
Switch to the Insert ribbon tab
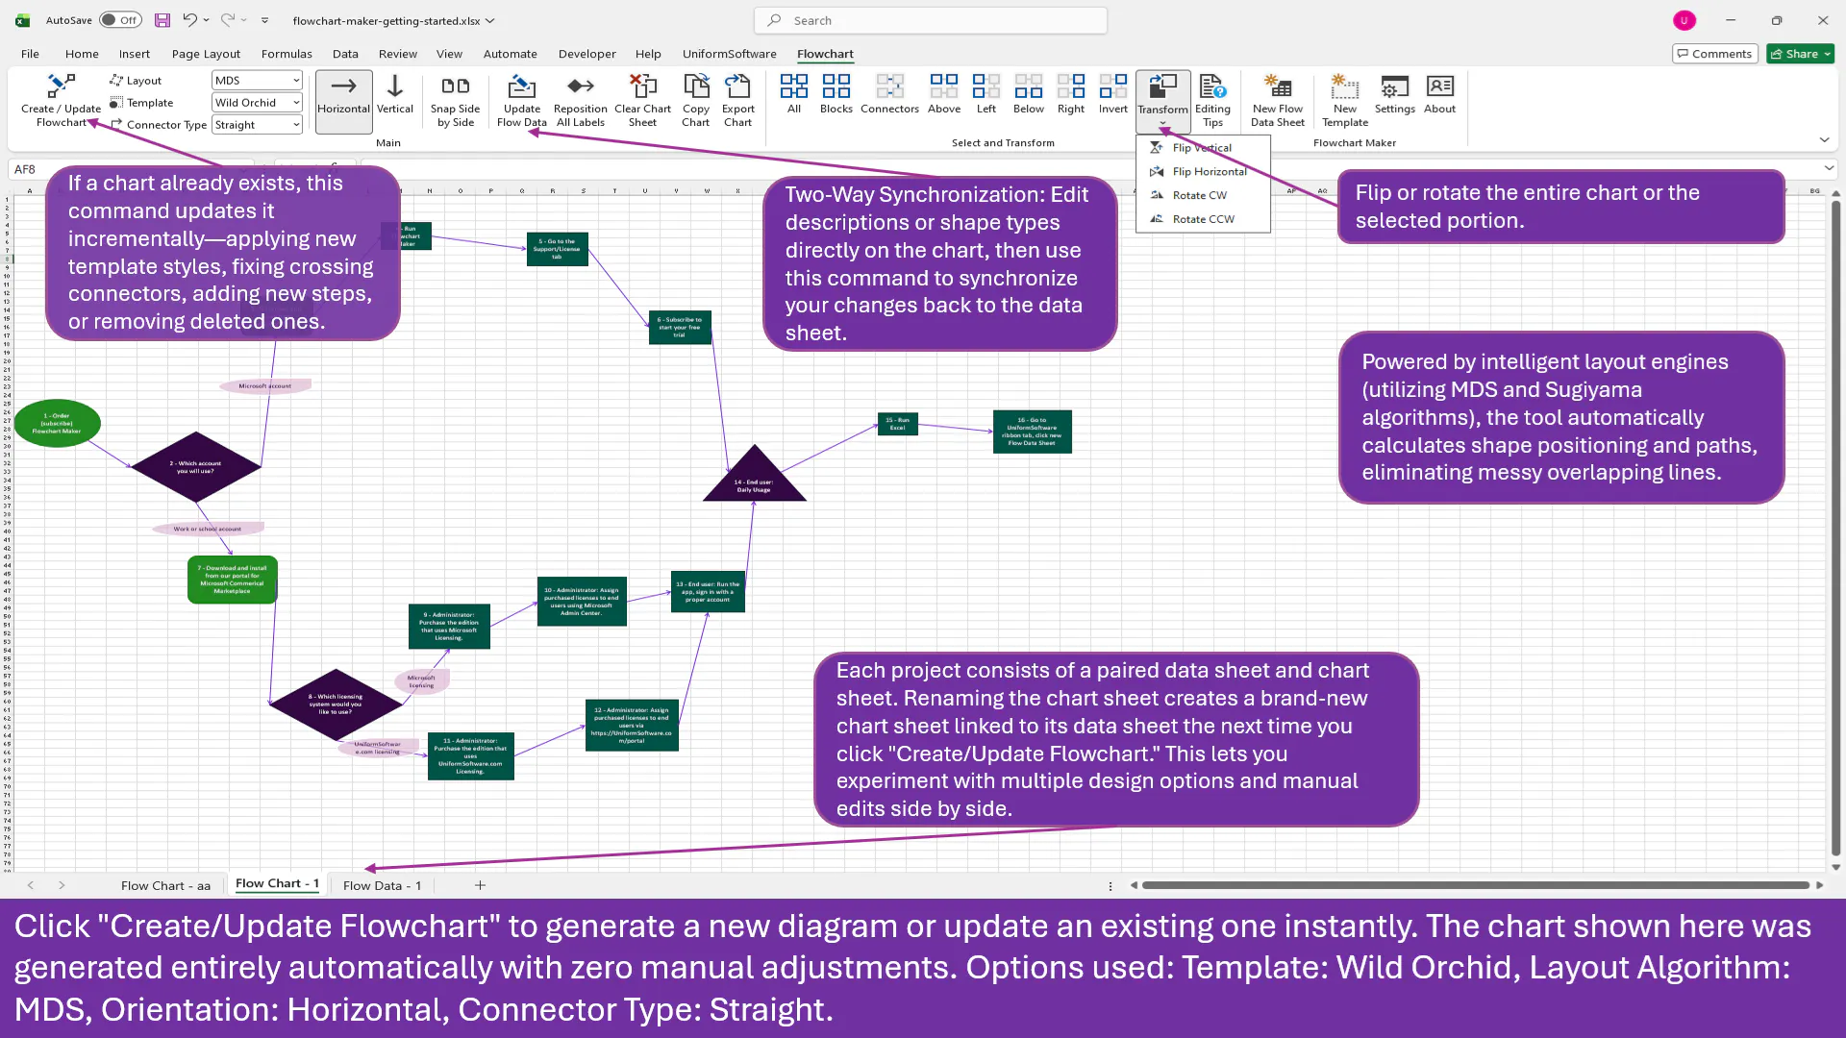[134, 54]
